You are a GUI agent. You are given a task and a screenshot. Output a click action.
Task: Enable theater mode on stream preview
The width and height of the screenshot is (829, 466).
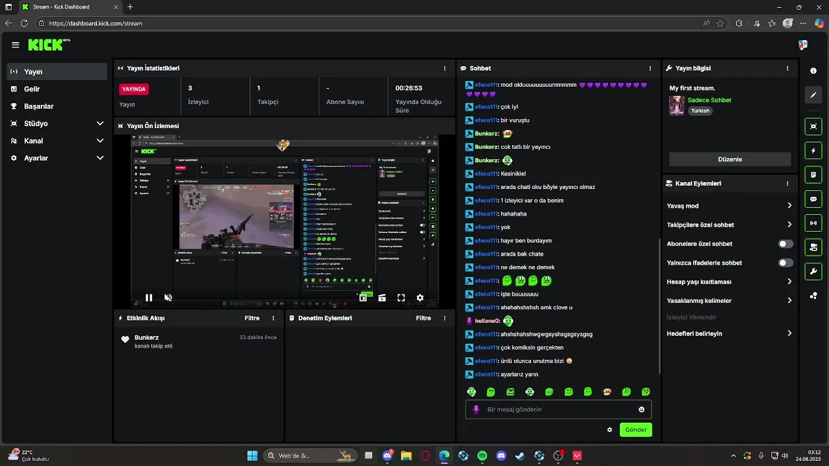[382, 298]
